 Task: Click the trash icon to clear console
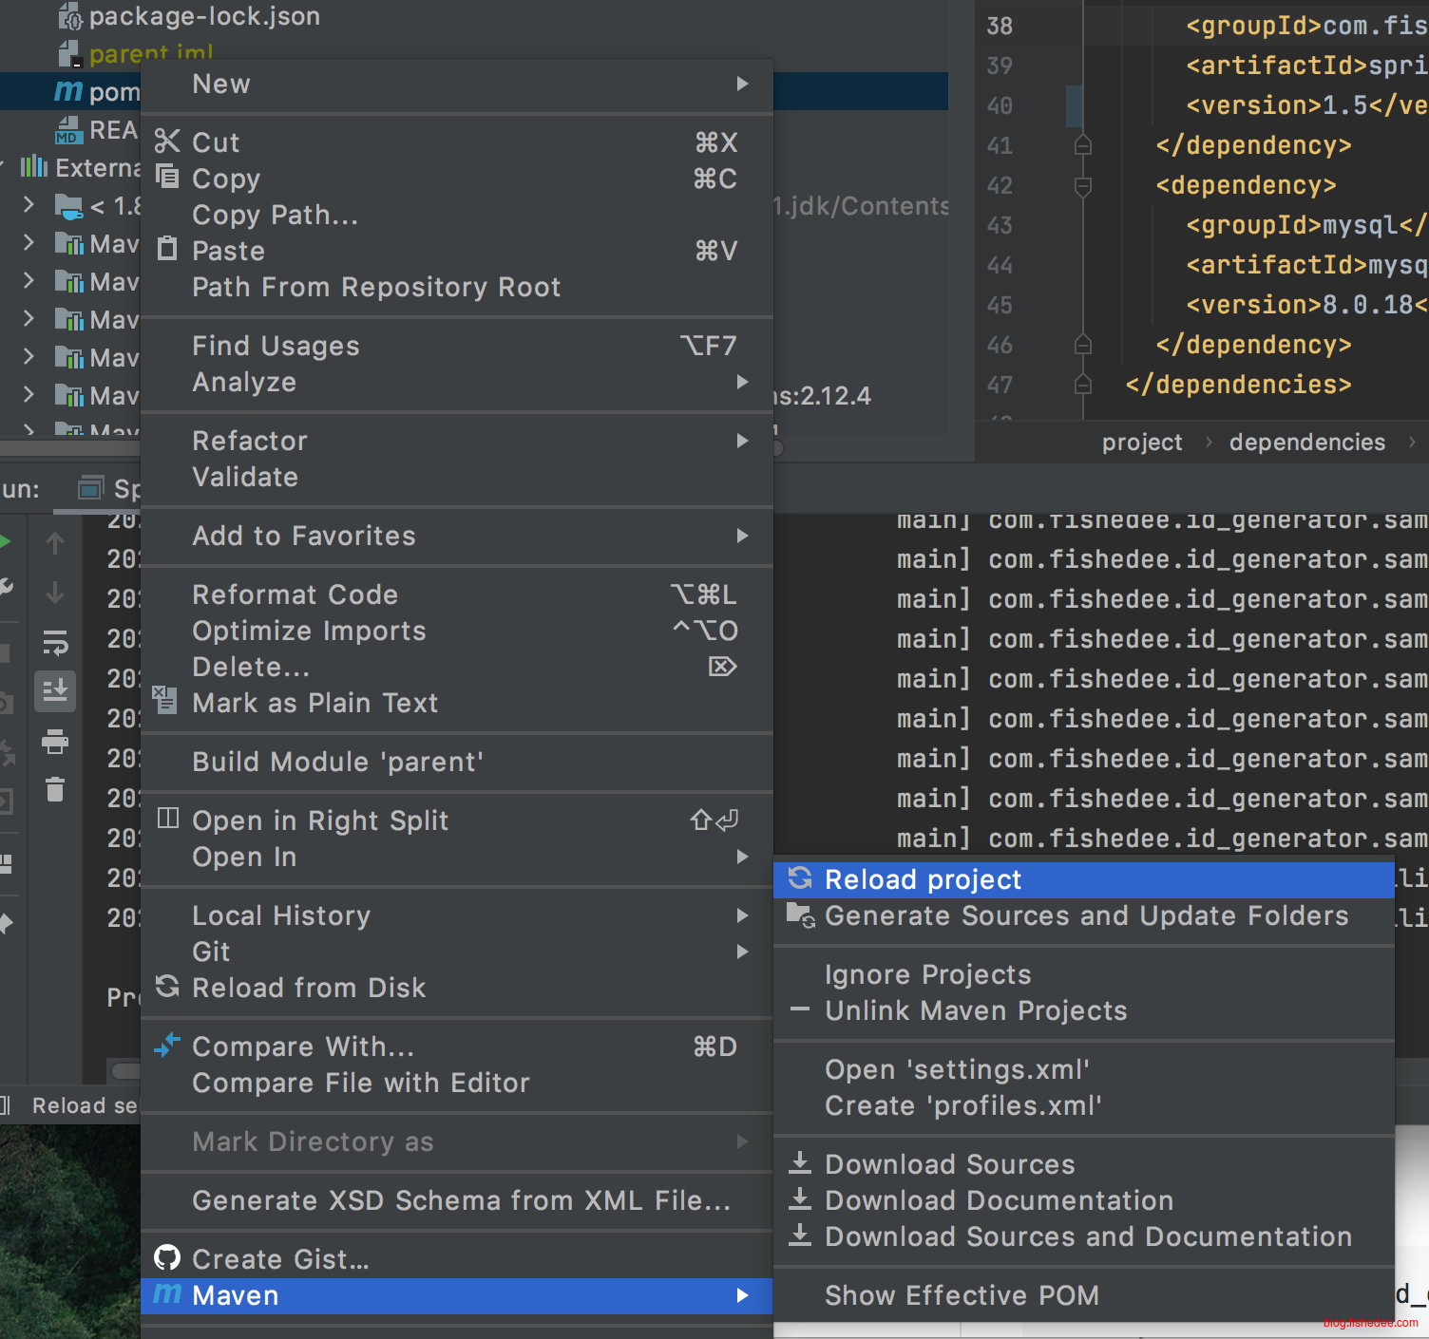55,789
